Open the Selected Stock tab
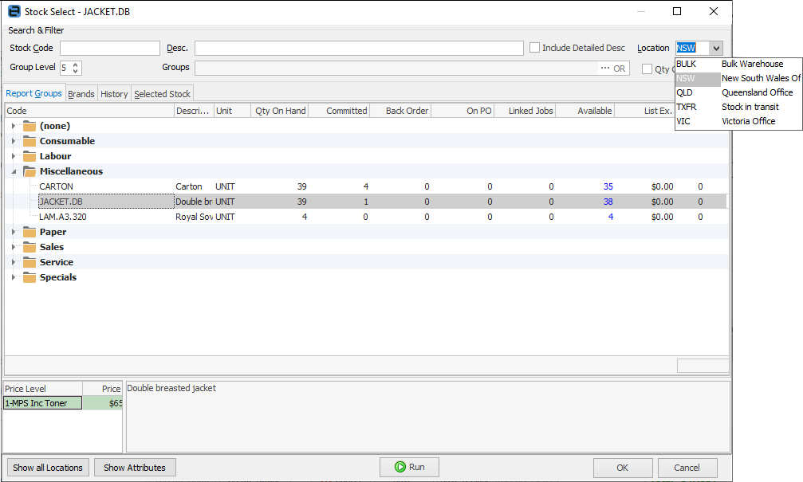The image size is (803, 482). coord(162,94)
